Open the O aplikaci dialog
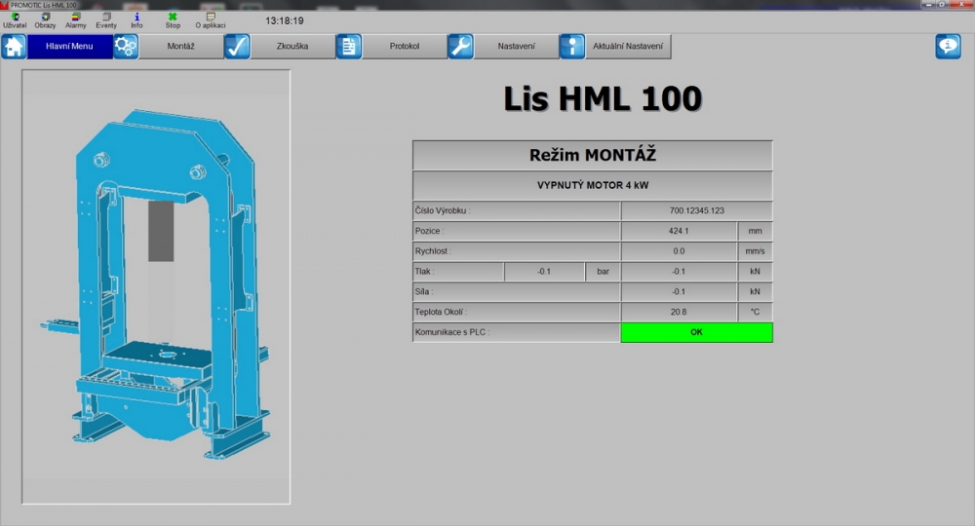The height and width of the screenshot is (526, 975). pyautogui.click(x=211, y=20)
